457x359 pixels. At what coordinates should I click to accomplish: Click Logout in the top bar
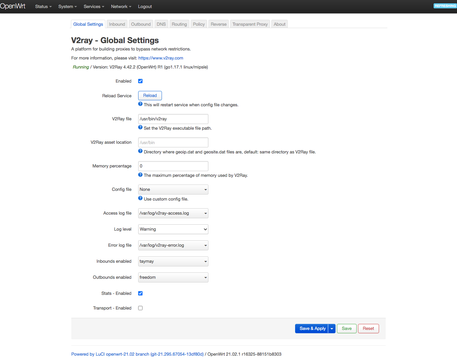(x=145, y=7)
